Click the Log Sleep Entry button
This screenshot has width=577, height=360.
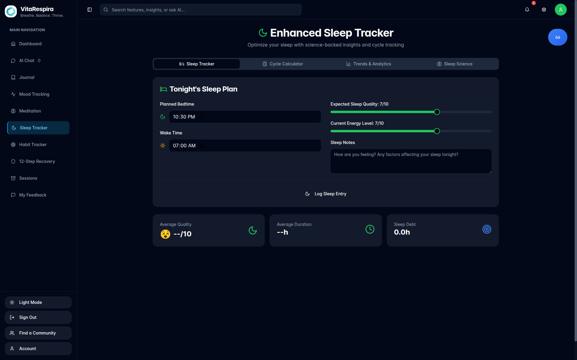325,194
